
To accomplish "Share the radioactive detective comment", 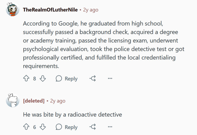I will coord(93,127).
